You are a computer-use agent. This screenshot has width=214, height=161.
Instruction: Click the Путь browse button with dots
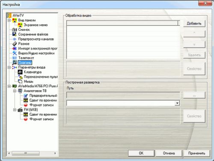[x=194, y=95]
